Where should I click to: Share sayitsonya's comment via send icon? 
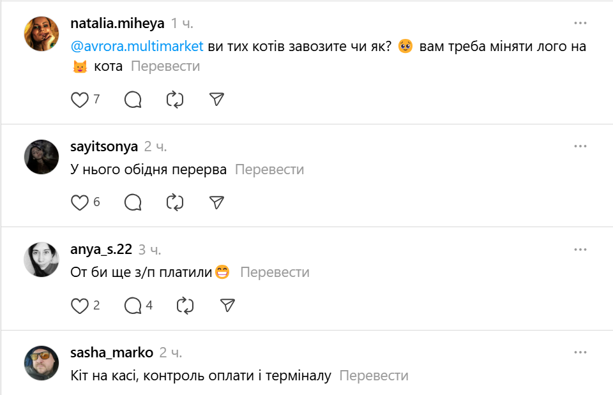(x=217, y=202)
